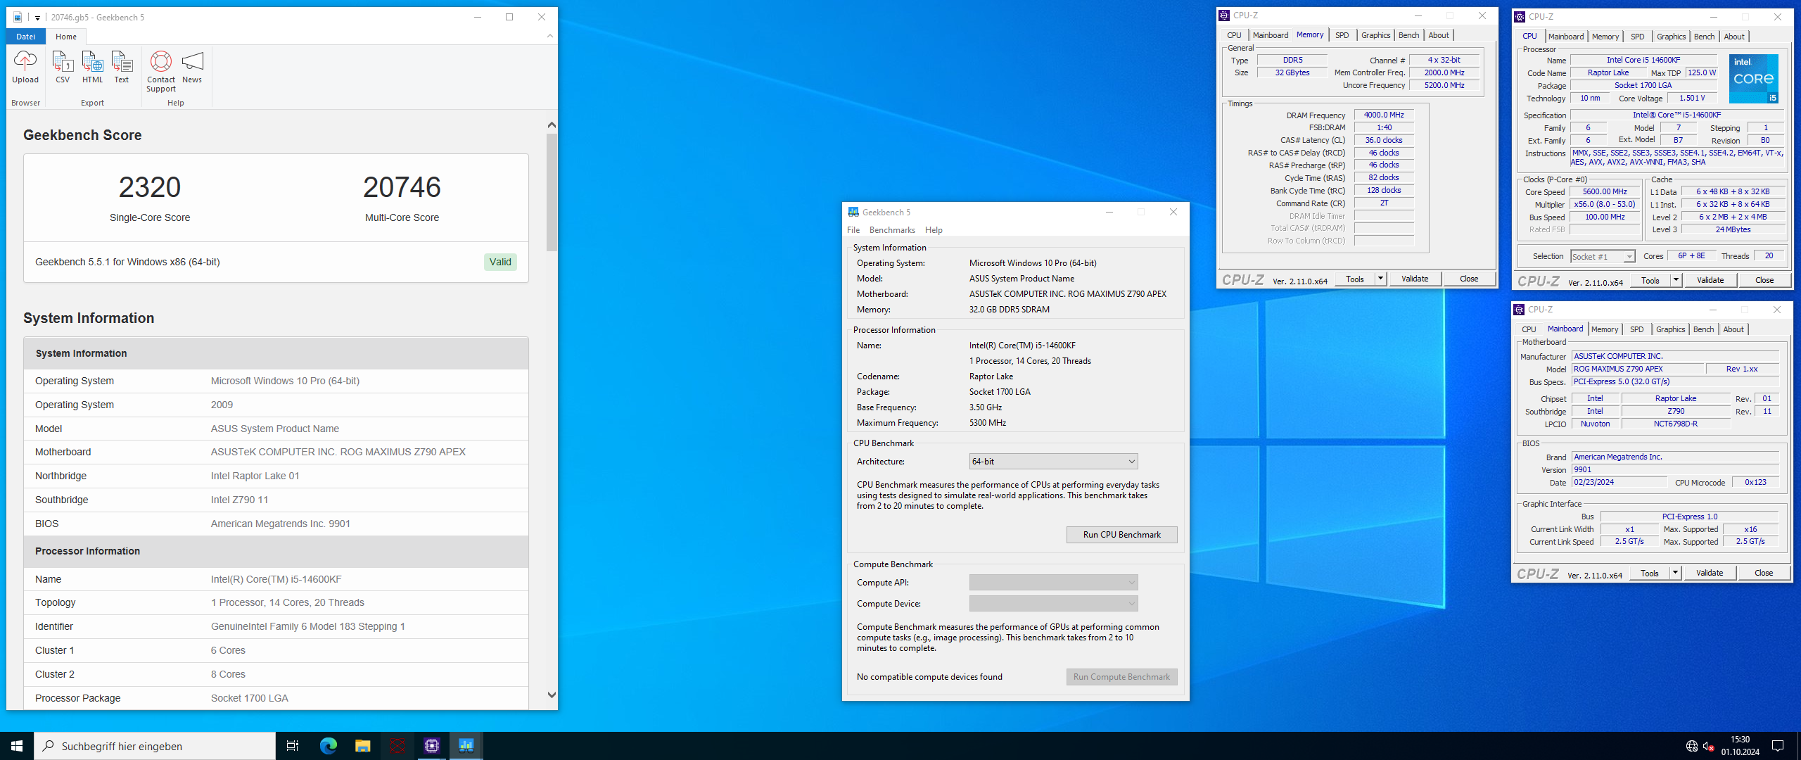Viewport: 1801px width, 760px height.
Task: Open the Benchmarks menu in Geekbench 5
Action: pyautogui.click(x=892, y=230)
